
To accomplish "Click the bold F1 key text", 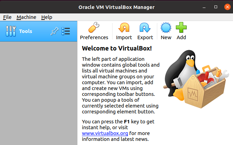I will tap(127, 122).
